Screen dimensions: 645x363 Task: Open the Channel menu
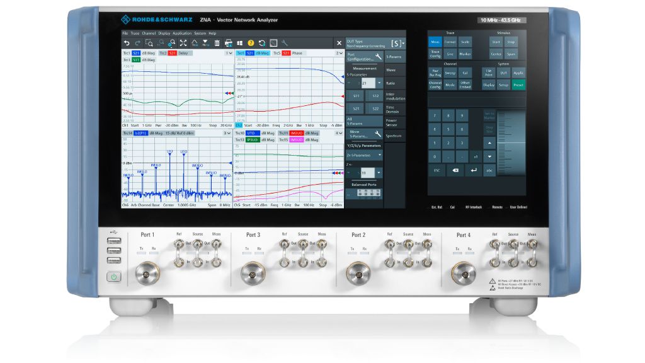coord(149,33)
